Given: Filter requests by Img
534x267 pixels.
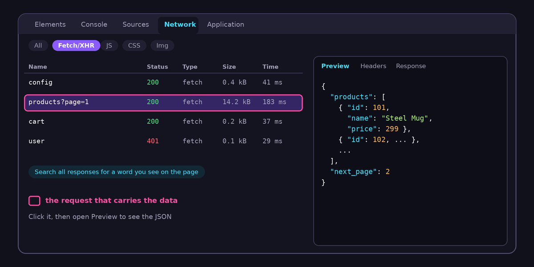Looking at the screenshot, I should click(x=162, y=45).
